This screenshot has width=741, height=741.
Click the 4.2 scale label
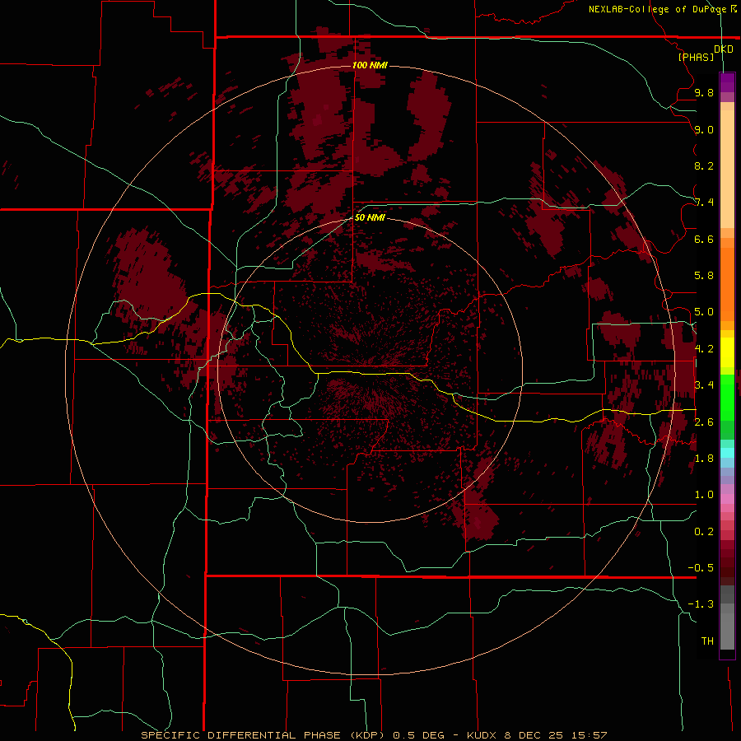[x=704, y=349]
